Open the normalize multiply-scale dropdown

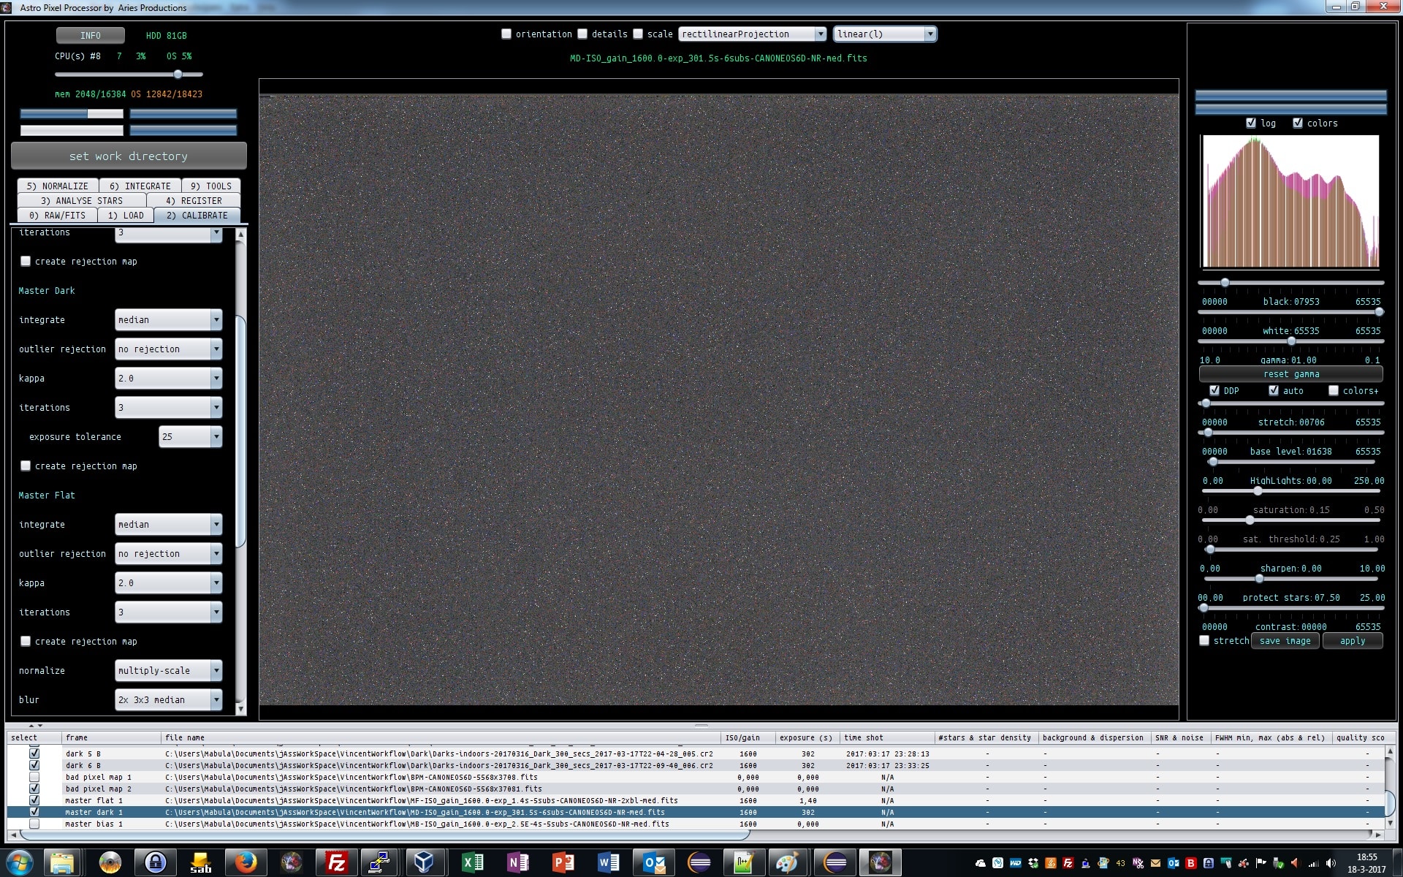[168, 670]
